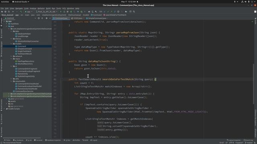Open the system clock May 17
The width and height of the screenshot is (257, 144).
tap(128, 2)
